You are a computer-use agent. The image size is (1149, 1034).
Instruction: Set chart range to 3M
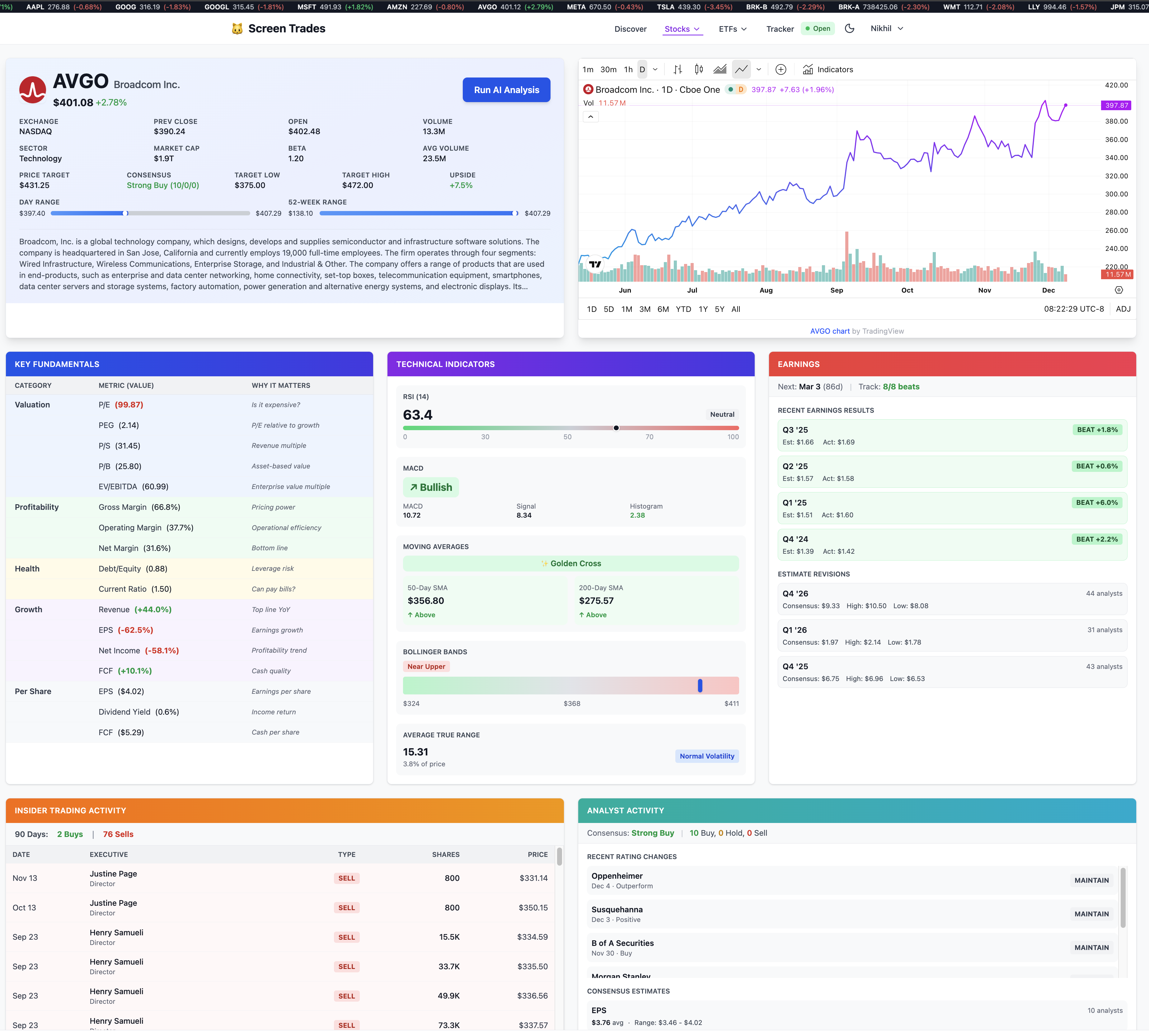click(x=645, y=309)
